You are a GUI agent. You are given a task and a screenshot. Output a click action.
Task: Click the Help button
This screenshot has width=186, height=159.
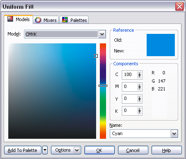pyautogui.click(x=167, y=150)
